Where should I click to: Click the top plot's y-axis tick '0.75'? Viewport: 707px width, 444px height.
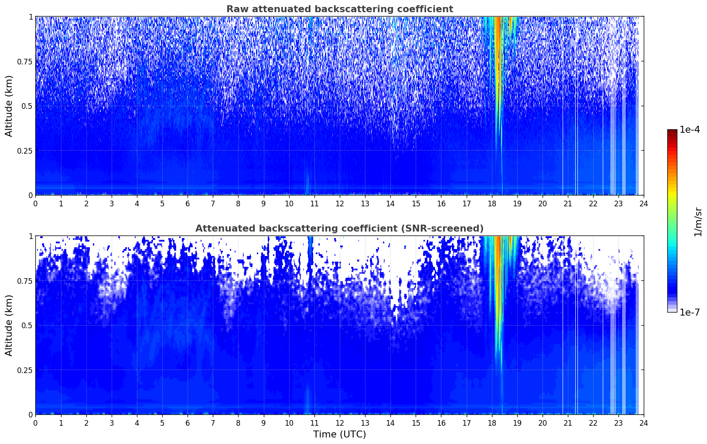point(25,61)
